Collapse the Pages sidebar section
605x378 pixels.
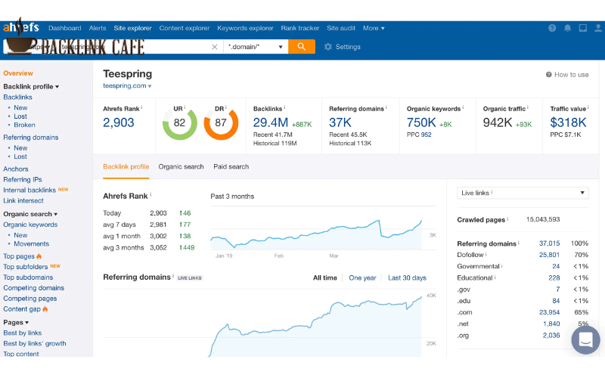16,323
